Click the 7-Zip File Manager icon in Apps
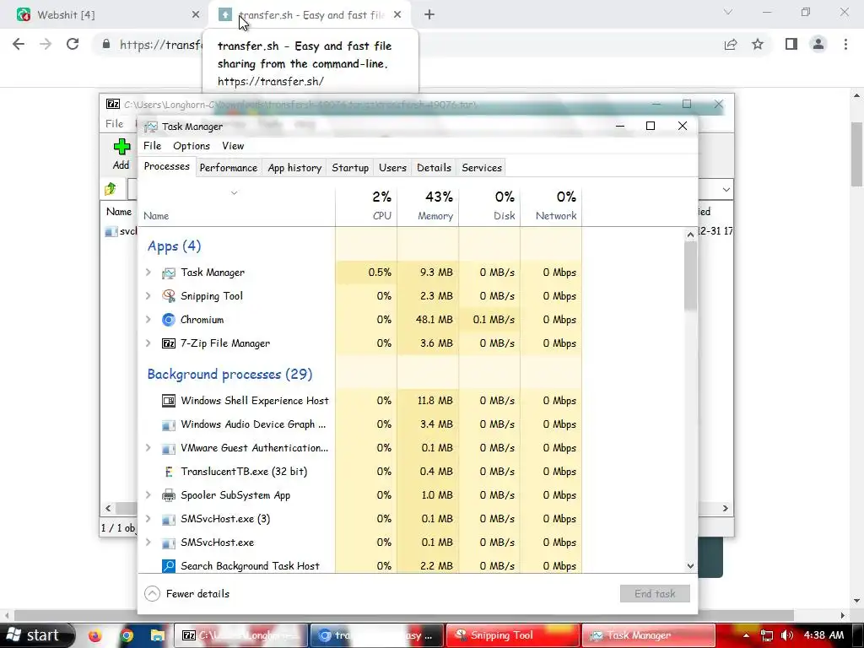 [168, 344]
